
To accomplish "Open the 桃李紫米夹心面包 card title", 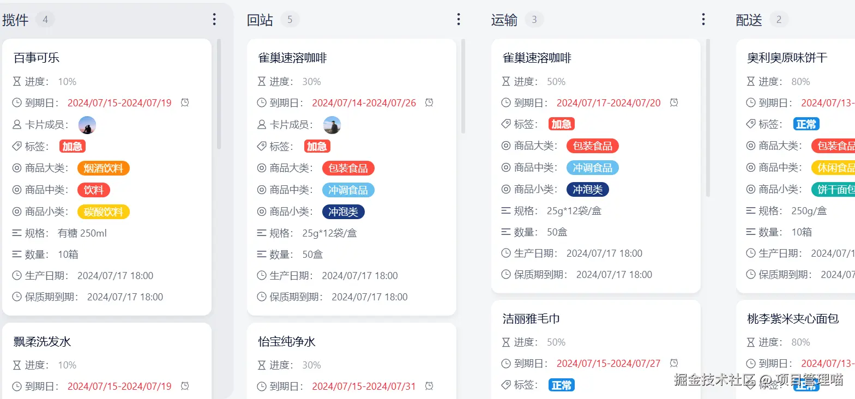I will (793, 319).
